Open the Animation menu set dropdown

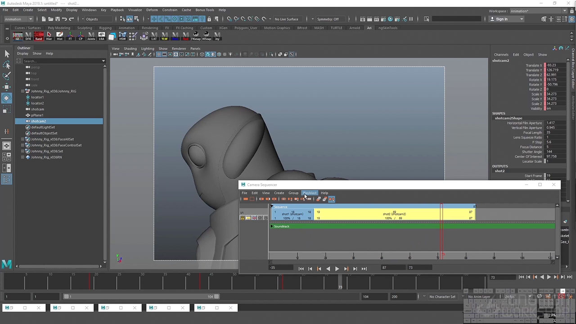[18, 19]
